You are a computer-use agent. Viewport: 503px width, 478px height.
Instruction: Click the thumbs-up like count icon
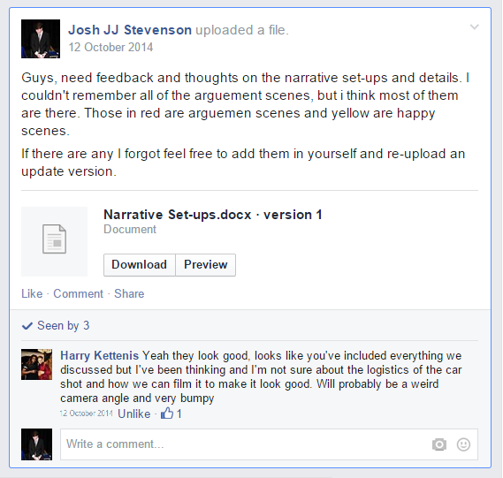(x=167, y=413)
